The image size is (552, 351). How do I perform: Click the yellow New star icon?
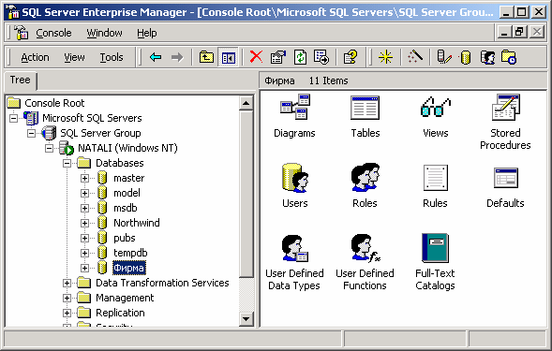pyautogui.click(x=385, y=57)
